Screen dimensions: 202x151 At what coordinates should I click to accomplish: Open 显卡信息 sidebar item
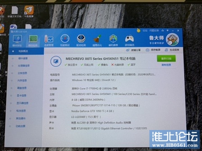tap(21, 96)
